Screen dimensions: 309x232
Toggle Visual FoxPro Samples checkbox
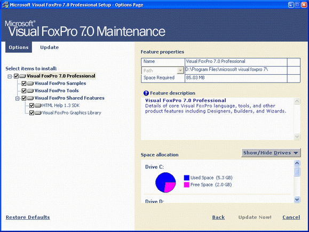click(24, 84)
